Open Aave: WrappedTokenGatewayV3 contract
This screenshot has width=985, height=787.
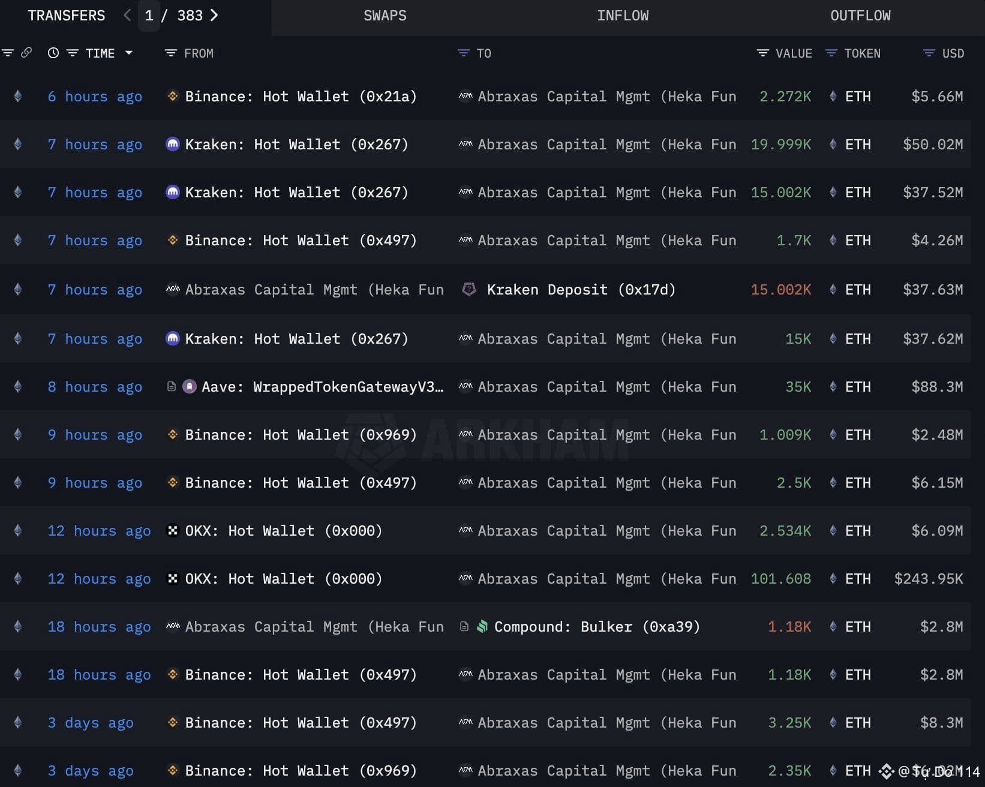click(x=323, y=387)
